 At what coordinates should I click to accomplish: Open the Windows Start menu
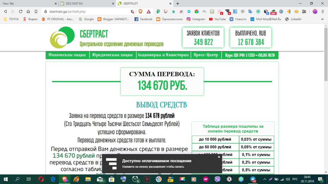point(6,179)
